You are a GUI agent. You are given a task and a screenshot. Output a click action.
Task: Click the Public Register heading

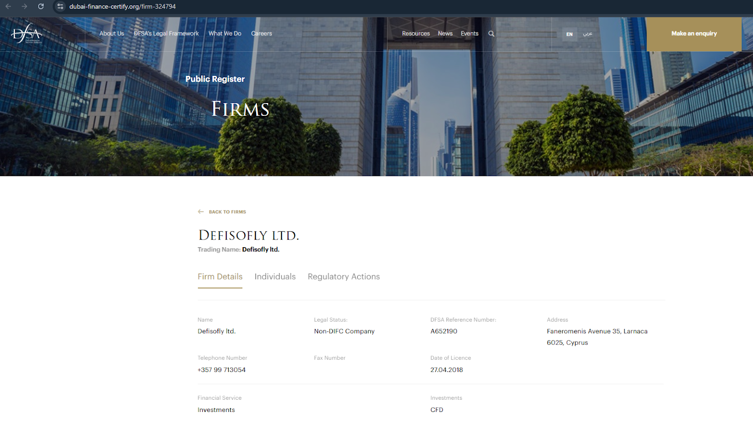215,79
